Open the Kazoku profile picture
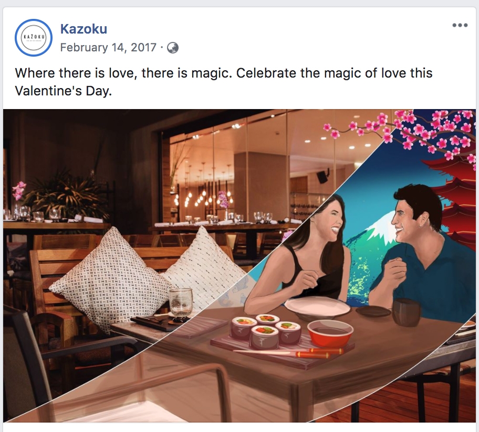This screenshot has height=432, width=479. coord(34,38)
